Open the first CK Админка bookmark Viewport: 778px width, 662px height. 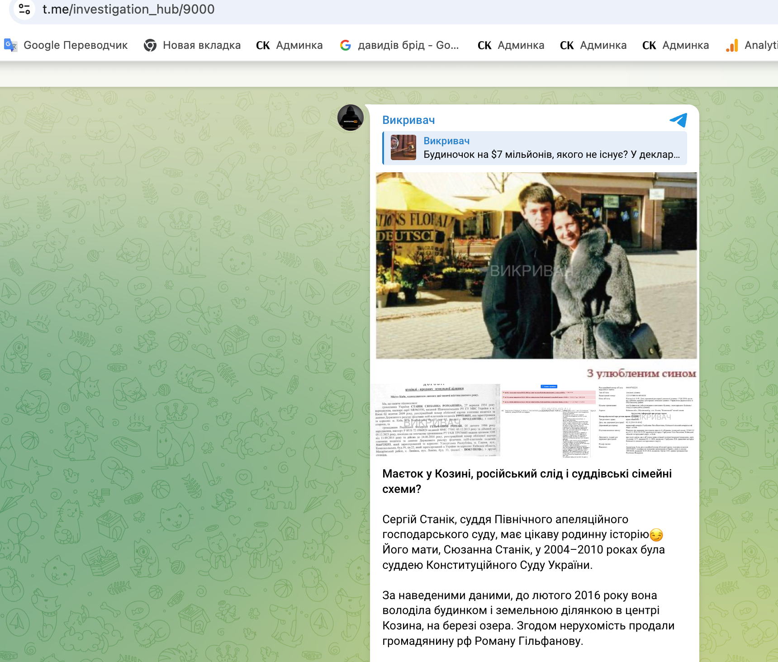pyautogui.click(x=289, y=45)
